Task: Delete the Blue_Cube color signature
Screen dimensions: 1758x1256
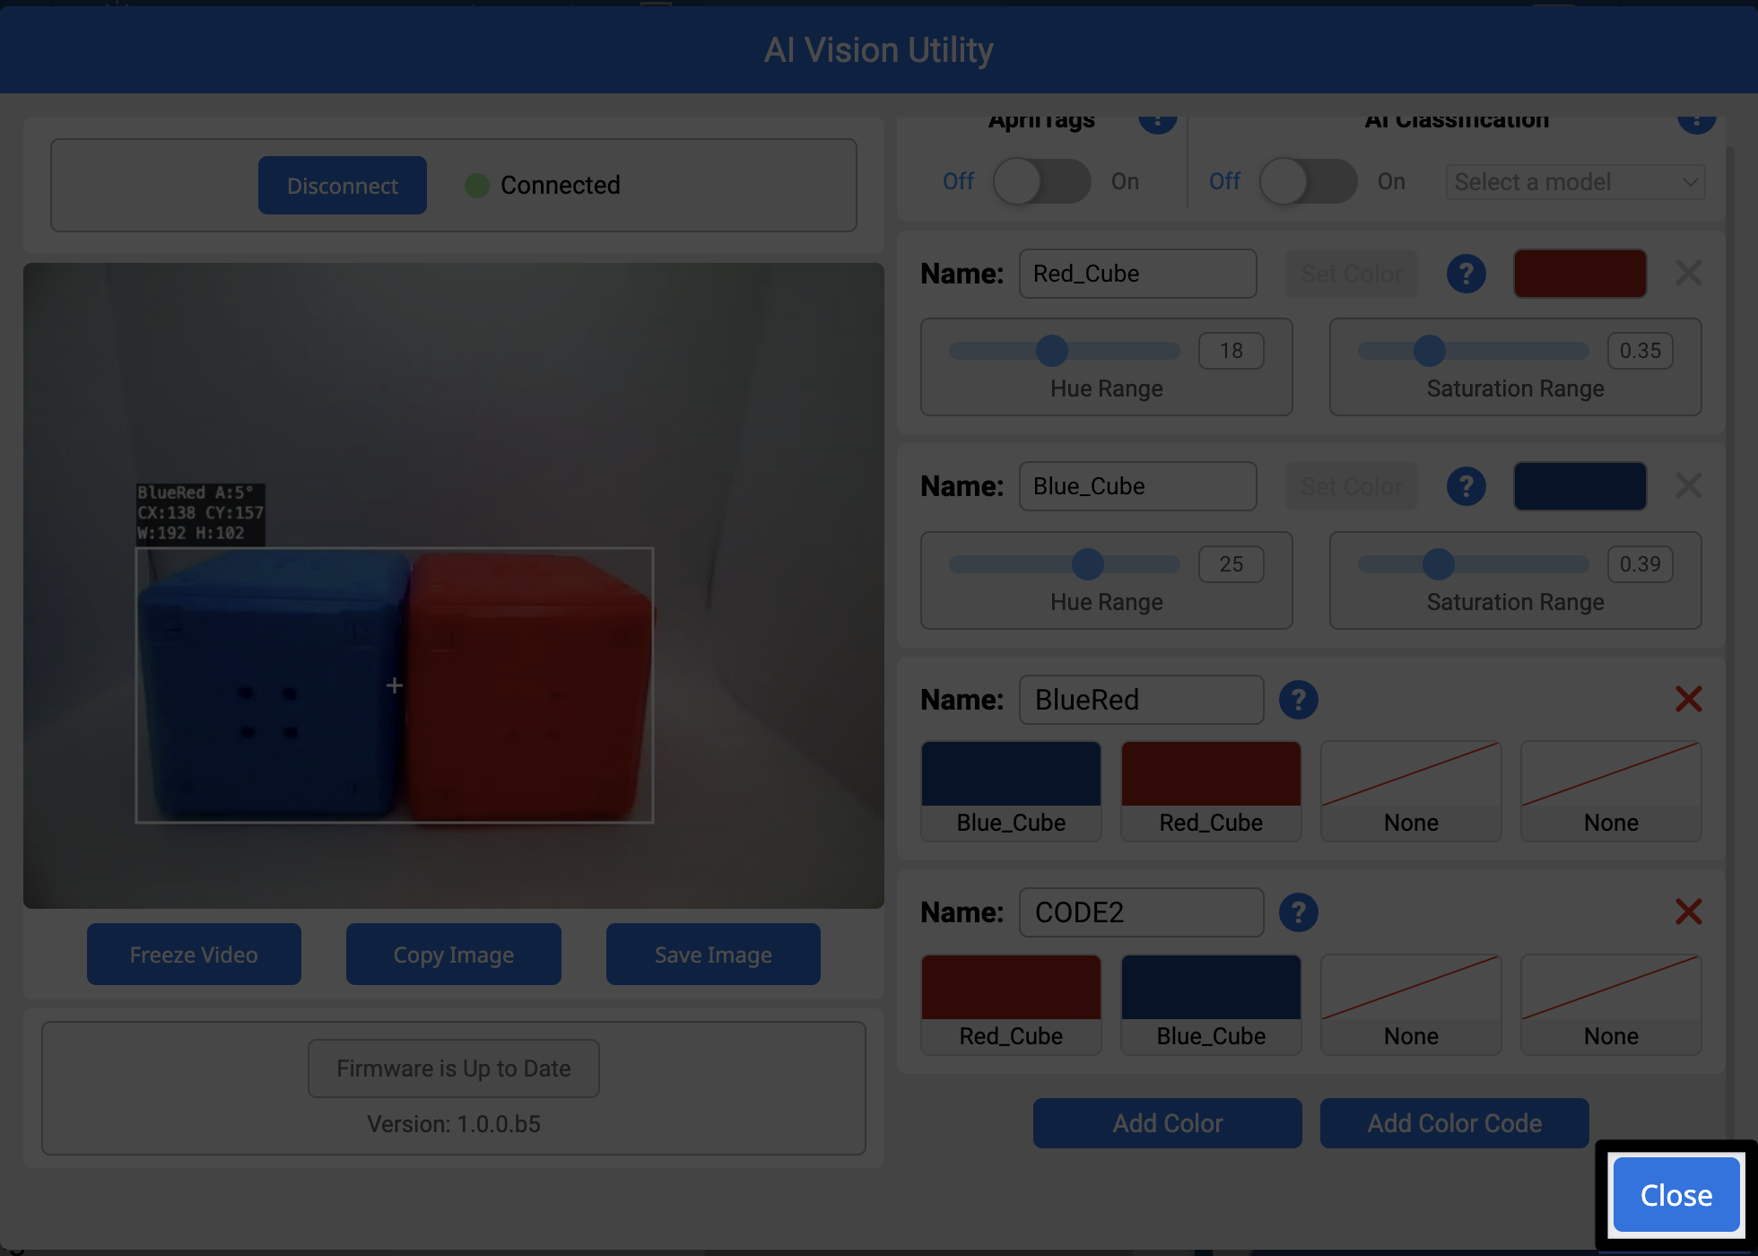Action: click(x=1689, y=486)
